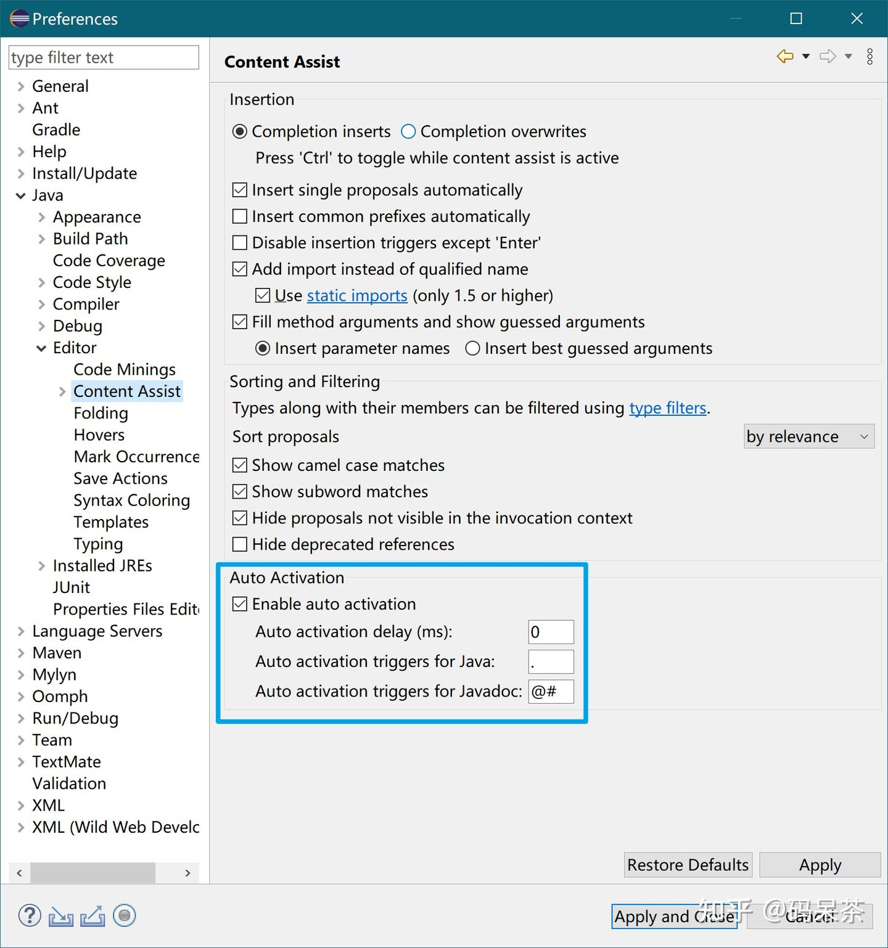Open the Help question mark icon
This screenshot has width=888, height=948.
pyautogui.click(x=30, y=915)
